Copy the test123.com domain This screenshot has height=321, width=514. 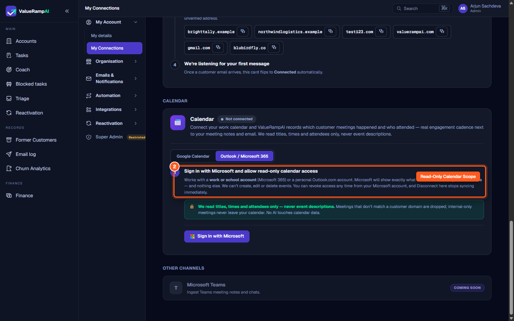point(381,31)
